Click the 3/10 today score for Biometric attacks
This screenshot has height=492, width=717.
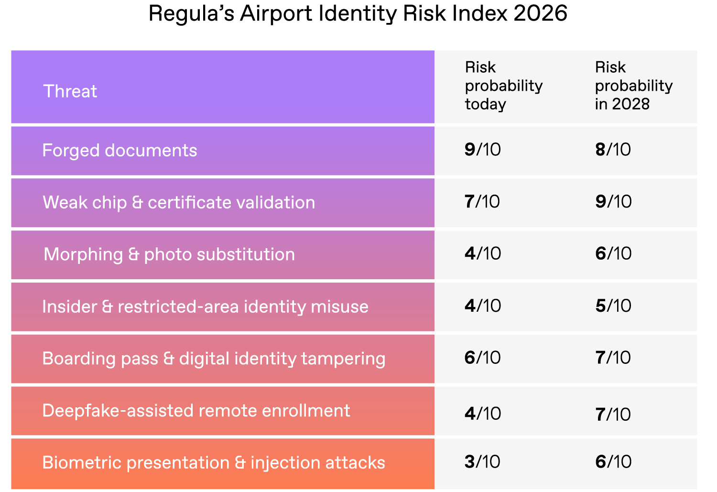(482, 462)
